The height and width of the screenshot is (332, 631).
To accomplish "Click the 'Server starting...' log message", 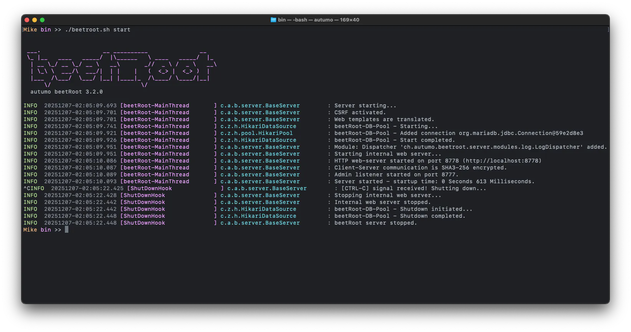I will [365, 105].
